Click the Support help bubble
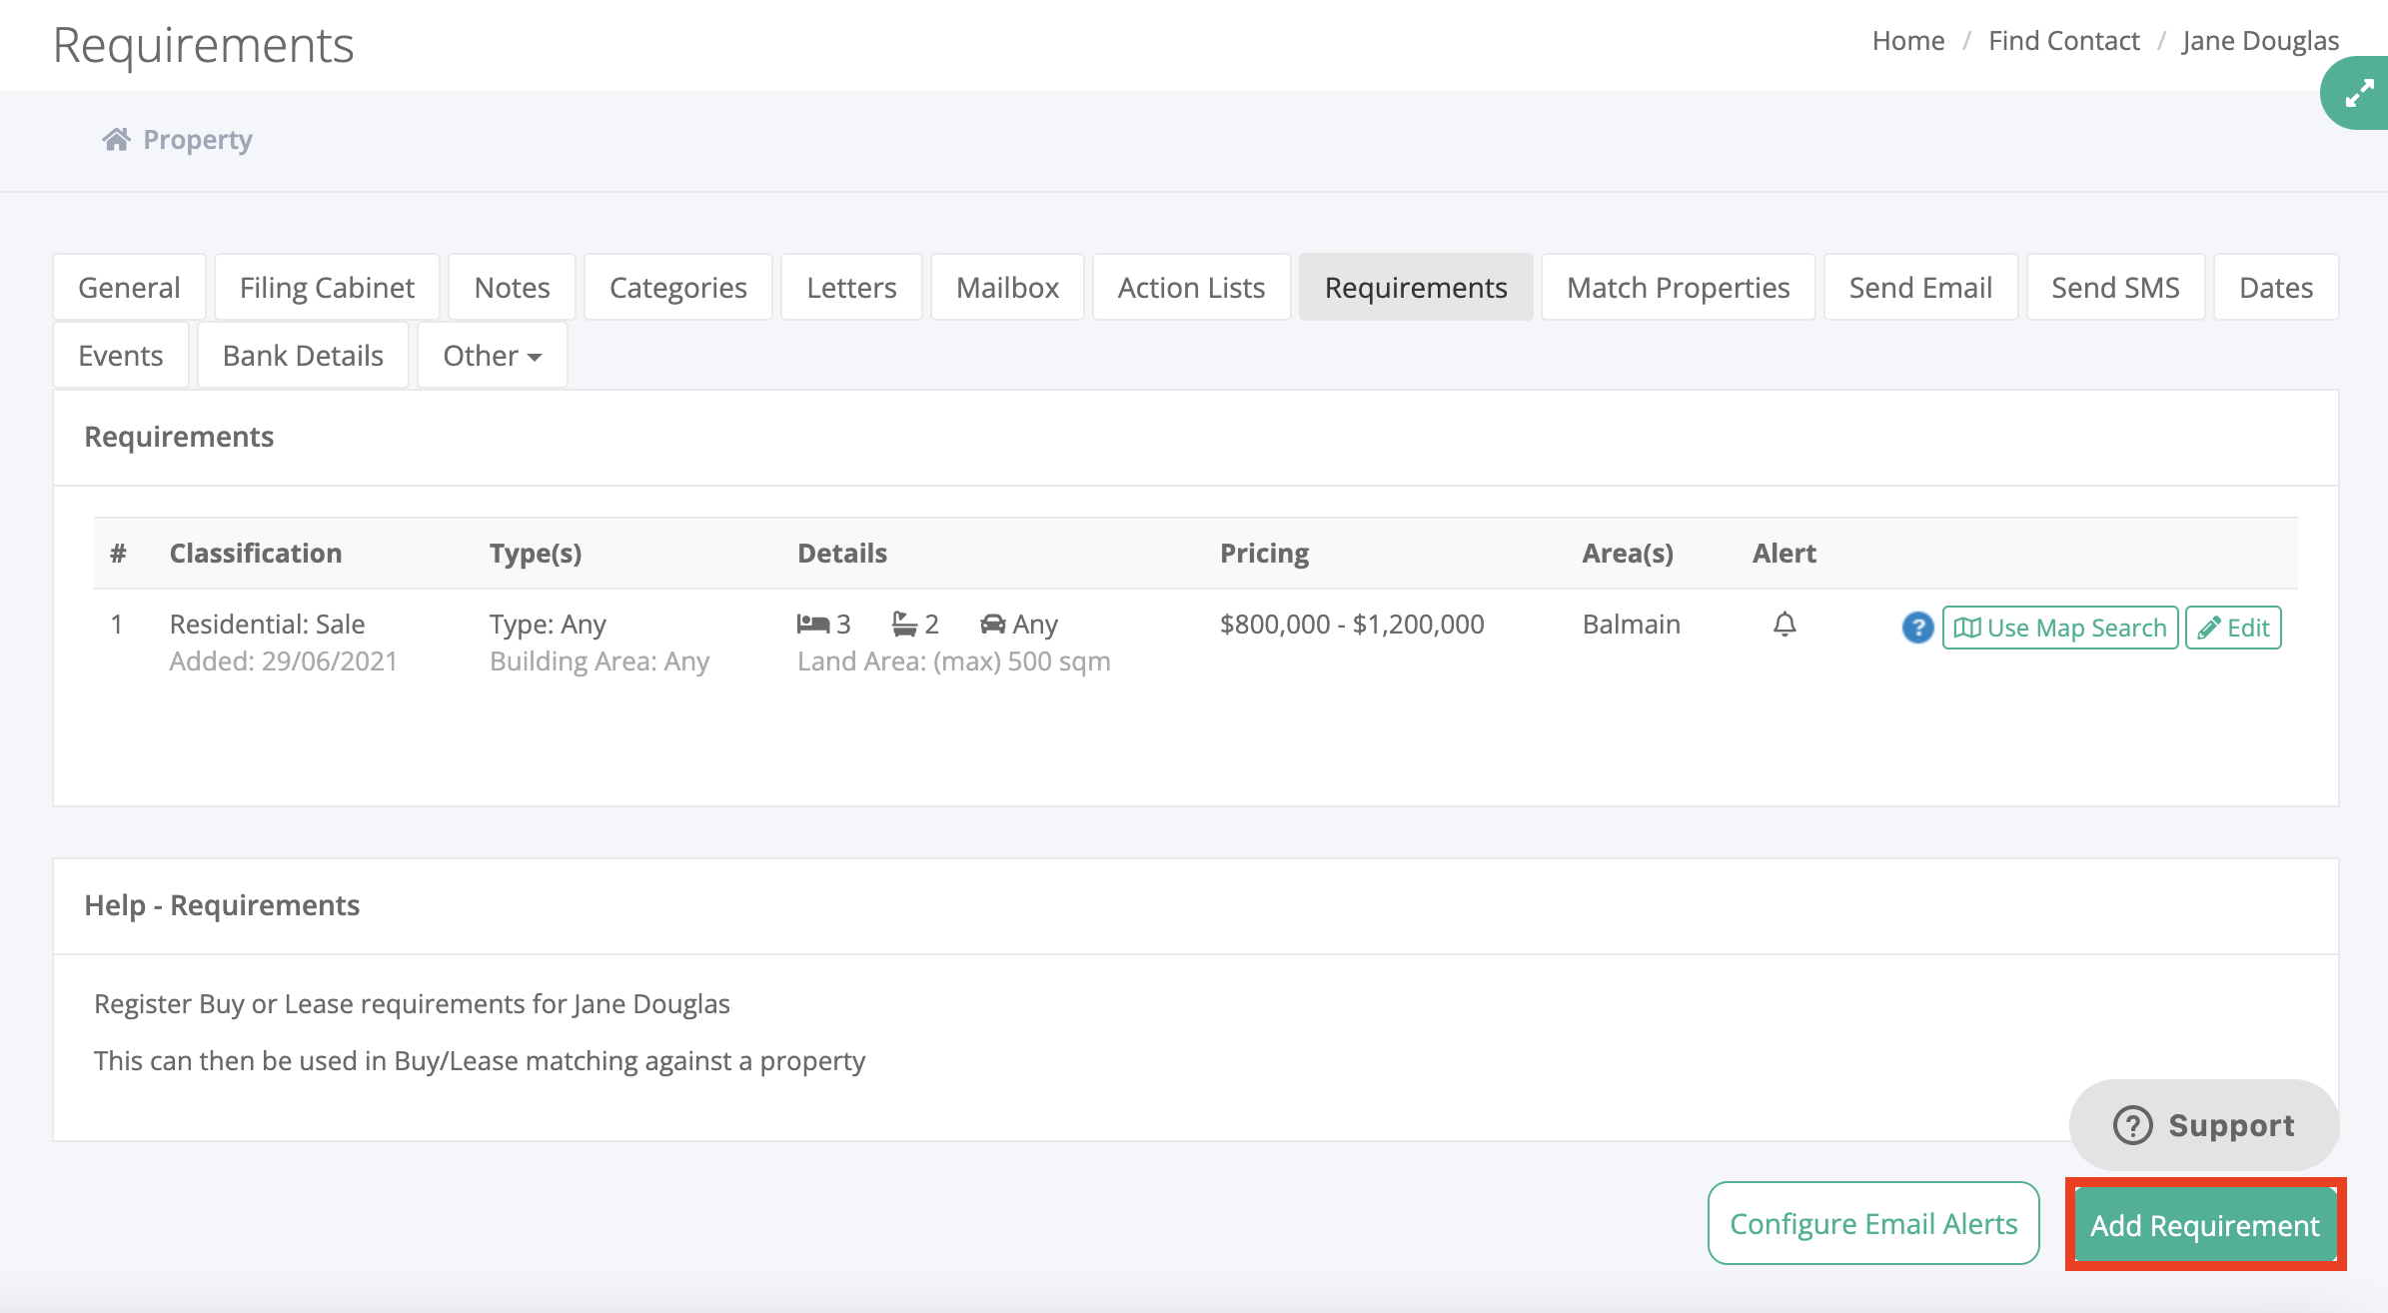 pyautogui.click(x=2203, y=1125)
